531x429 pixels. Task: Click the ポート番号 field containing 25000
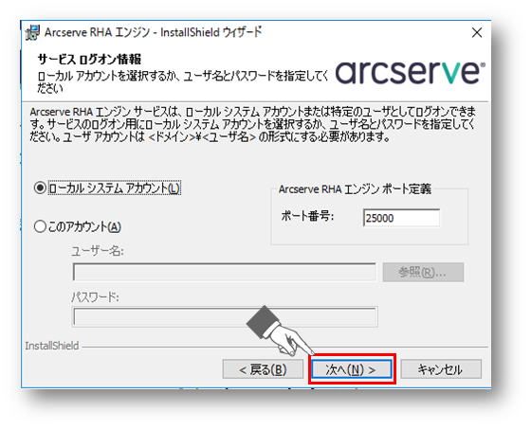(x=401, y=218)
